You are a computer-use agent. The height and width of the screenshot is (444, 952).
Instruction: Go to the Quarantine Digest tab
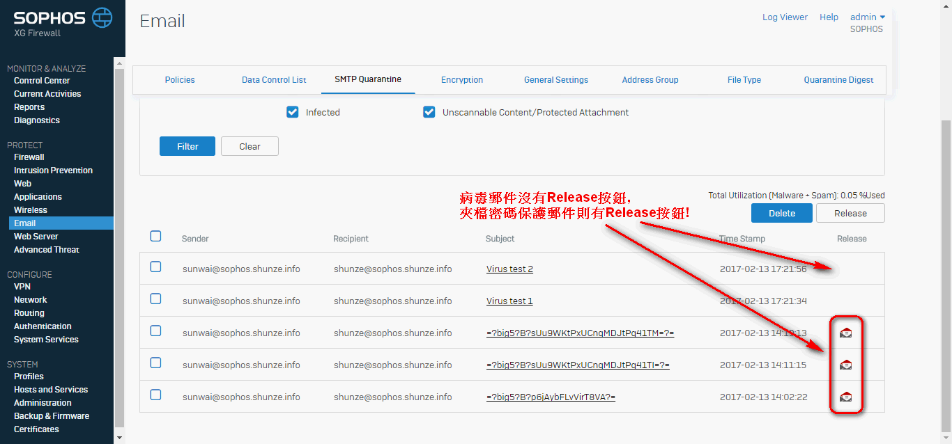click(838, 80)
